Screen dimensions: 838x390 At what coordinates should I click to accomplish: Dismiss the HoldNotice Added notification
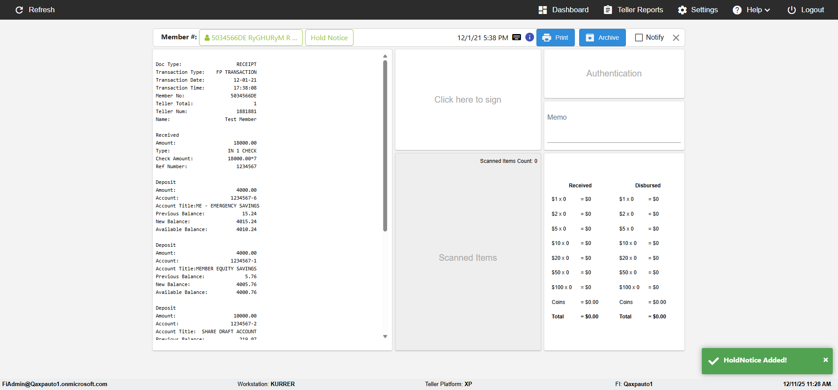825,360
